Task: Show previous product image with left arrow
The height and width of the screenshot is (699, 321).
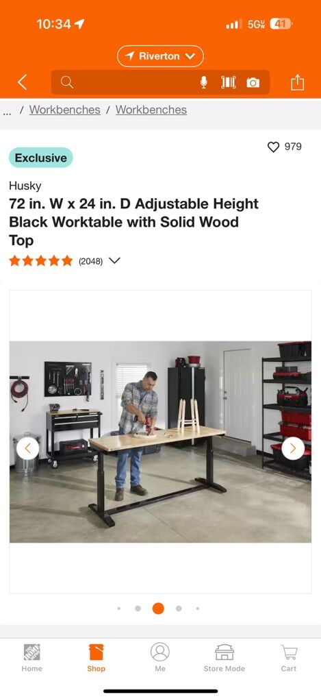Action: pyautogui.click(x=27, y=448)
